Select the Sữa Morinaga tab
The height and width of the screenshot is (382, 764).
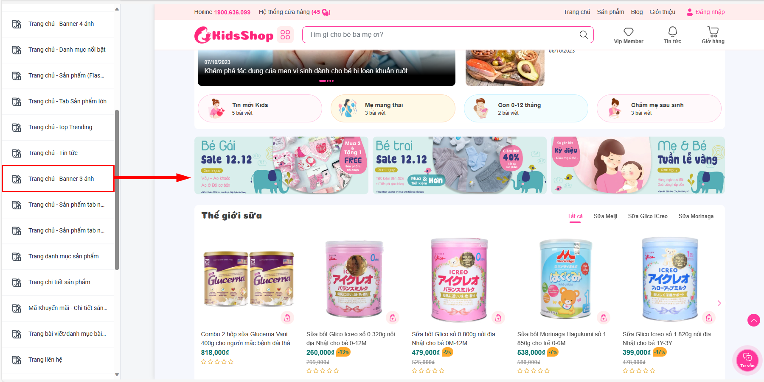pyautogui.click(x=696, y=216)
